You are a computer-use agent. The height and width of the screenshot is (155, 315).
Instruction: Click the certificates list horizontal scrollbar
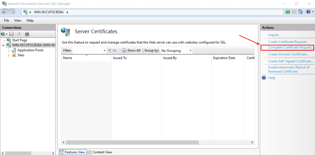click(132, 142)
